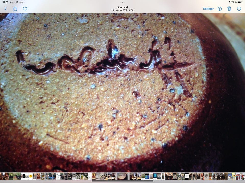Tap the 12.57 clock in status bar

pos(6,2)
